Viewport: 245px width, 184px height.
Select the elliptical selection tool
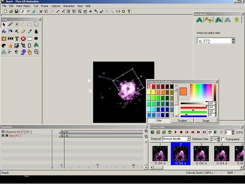click(23, 24)
